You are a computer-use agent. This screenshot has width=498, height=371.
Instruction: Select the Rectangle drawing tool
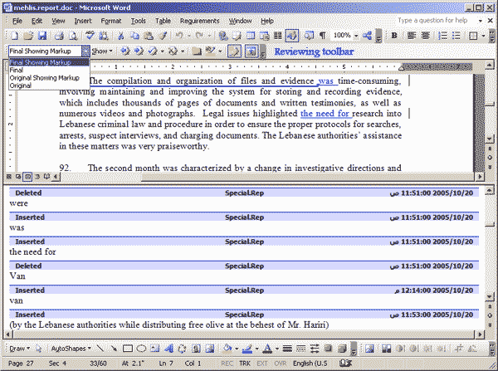(127, 349)
